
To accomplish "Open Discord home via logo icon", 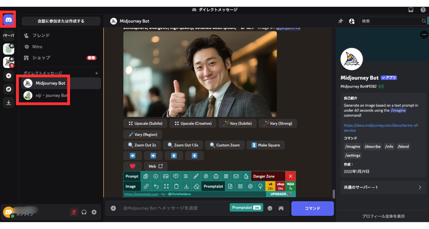I will tap(8, 20).
